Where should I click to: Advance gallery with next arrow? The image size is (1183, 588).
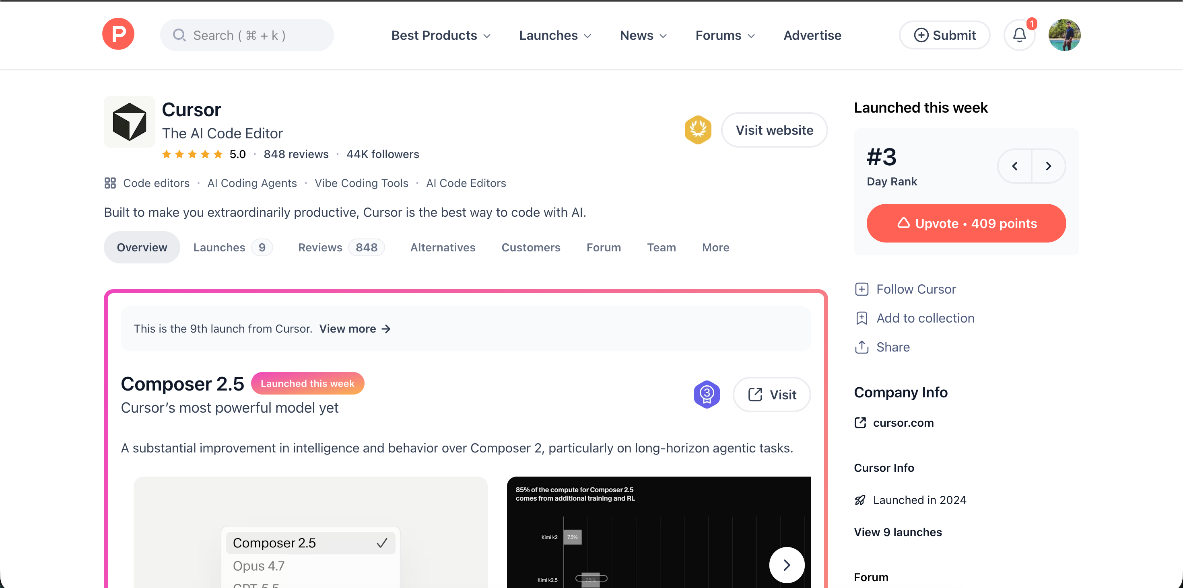[x=787, y=565]
